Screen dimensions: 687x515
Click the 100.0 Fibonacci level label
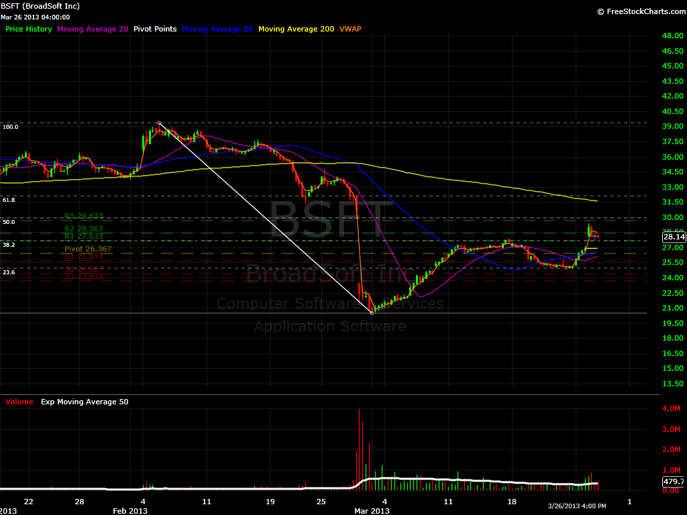click(x=10, y=127)
